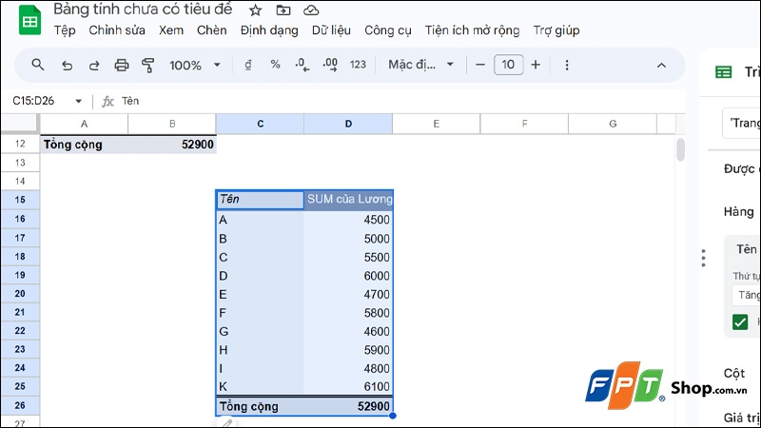Open the Tăng sort order dropdown
Screen dimensions: 761x428
coord(747,295)
